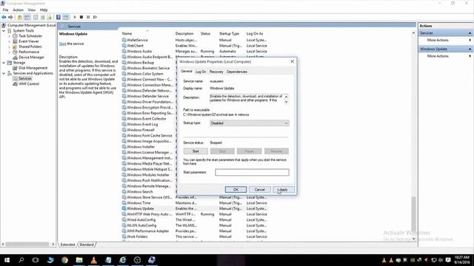Click the Forward arrow in toolbar
Viewport: 474px width, 266px height.
pos(11,17)
